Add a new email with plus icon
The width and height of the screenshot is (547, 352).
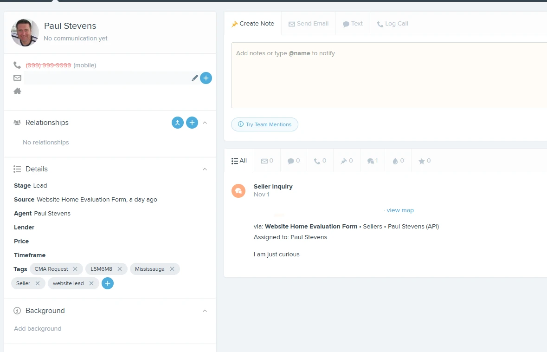pyautogui.click(x=206, y=78)
